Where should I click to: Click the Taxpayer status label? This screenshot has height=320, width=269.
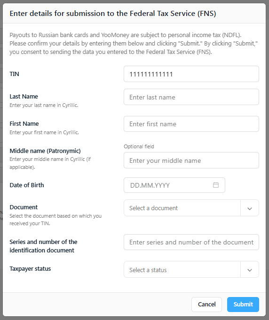pyautogui.click(x=30, y=268)
